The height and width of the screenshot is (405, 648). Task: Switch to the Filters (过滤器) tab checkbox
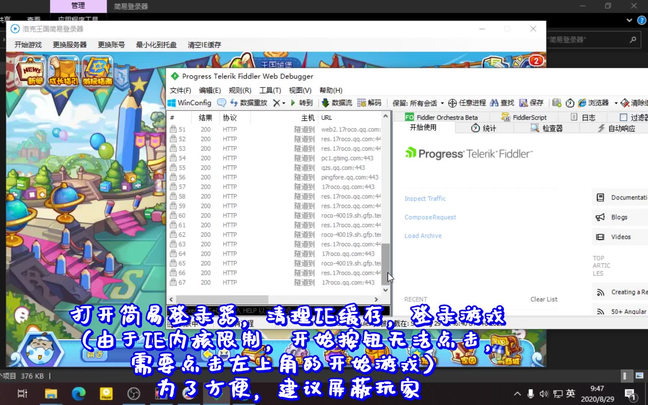[x=623, y=117]
